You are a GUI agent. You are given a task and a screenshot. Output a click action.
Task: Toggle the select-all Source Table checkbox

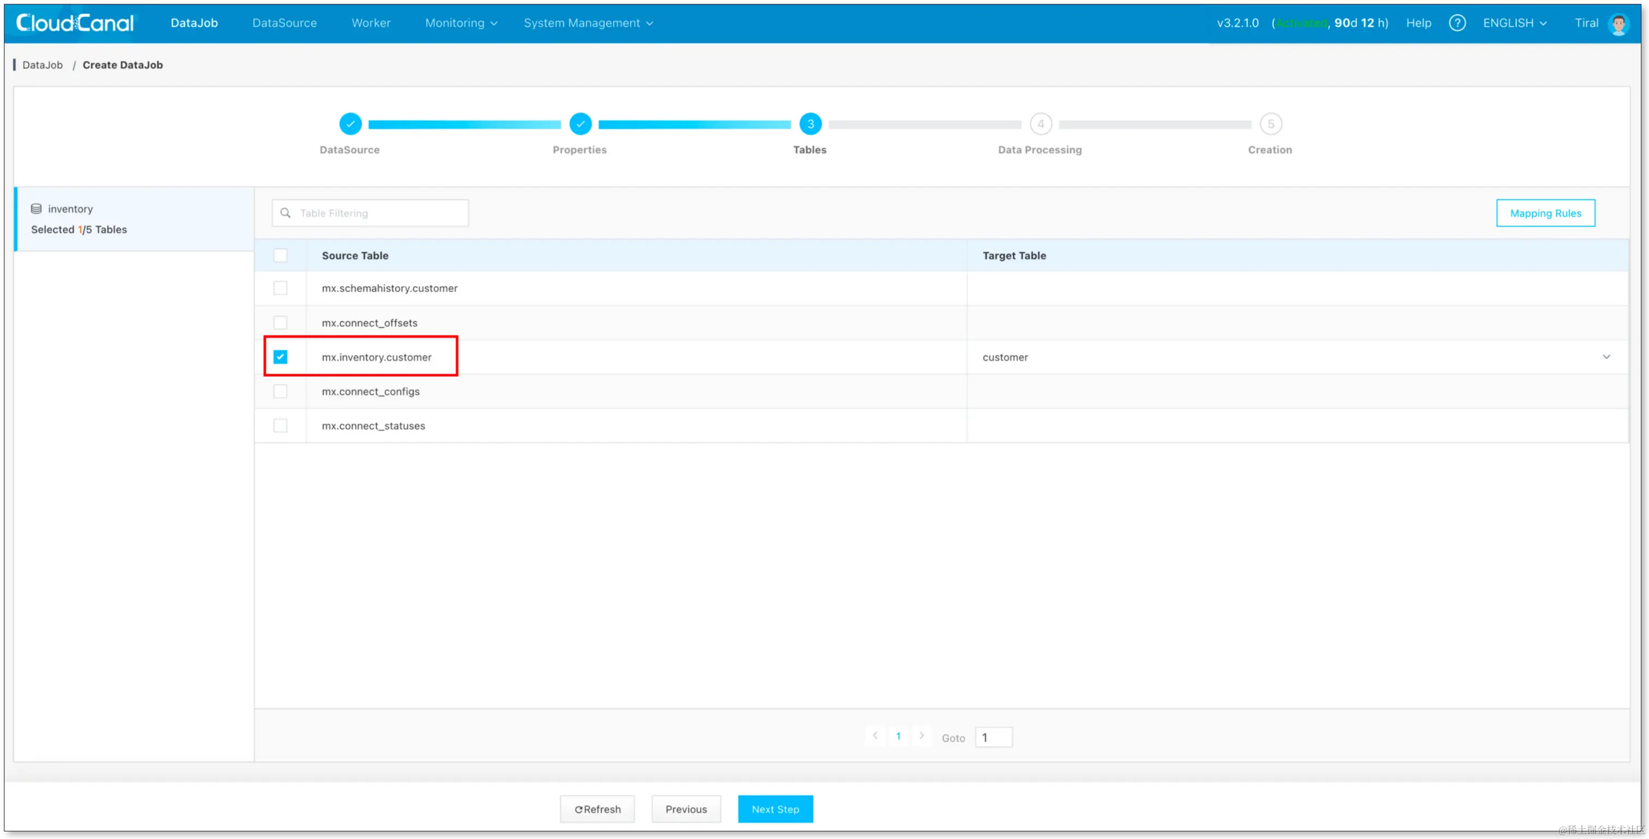pos(280,255)
